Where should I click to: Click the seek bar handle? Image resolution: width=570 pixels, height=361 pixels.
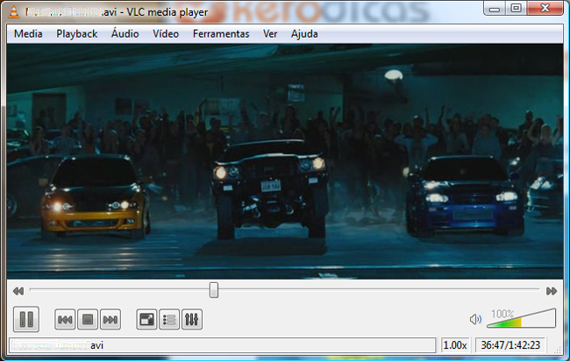click(x=214, y=290)
